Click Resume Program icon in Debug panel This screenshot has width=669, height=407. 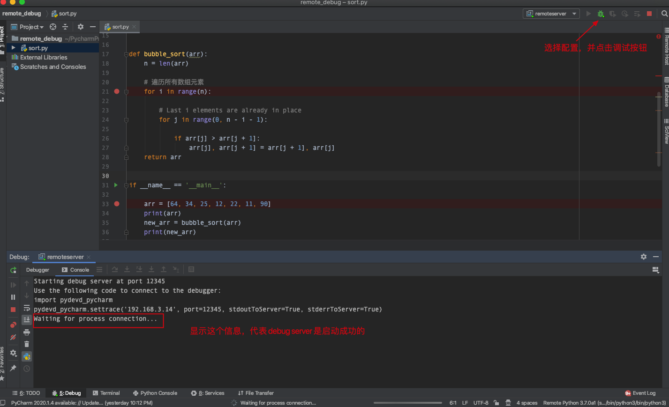pos(13,285)
